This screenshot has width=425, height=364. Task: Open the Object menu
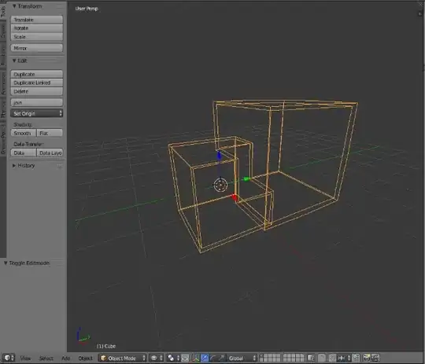[x=85, y=358]
